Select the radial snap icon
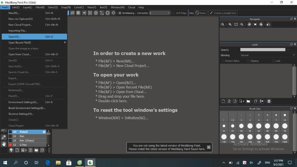Image resolution: width=297 pixels, height=167 pixels. [90, 13]
